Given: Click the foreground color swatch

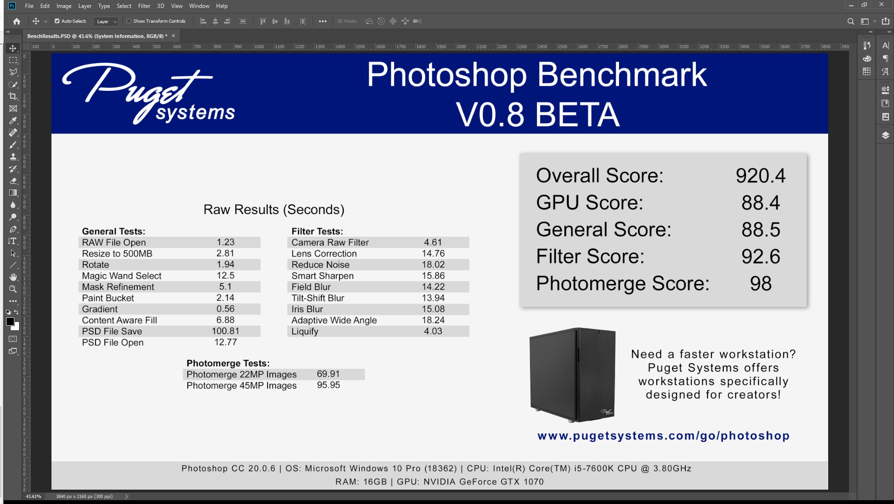Looking at the screenshot, I should [x=10, y=321].
